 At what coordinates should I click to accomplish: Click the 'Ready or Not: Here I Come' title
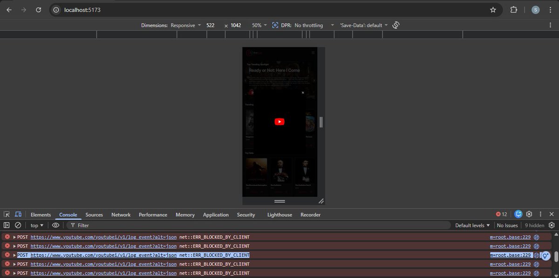click(x=274, y=70)
